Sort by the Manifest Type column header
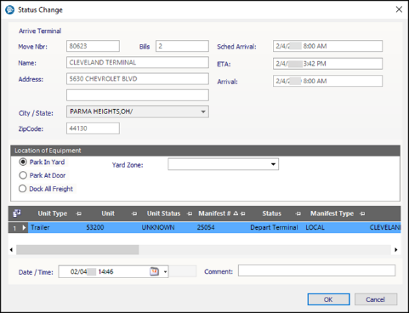The image size is (409, 313). (332, 213)
